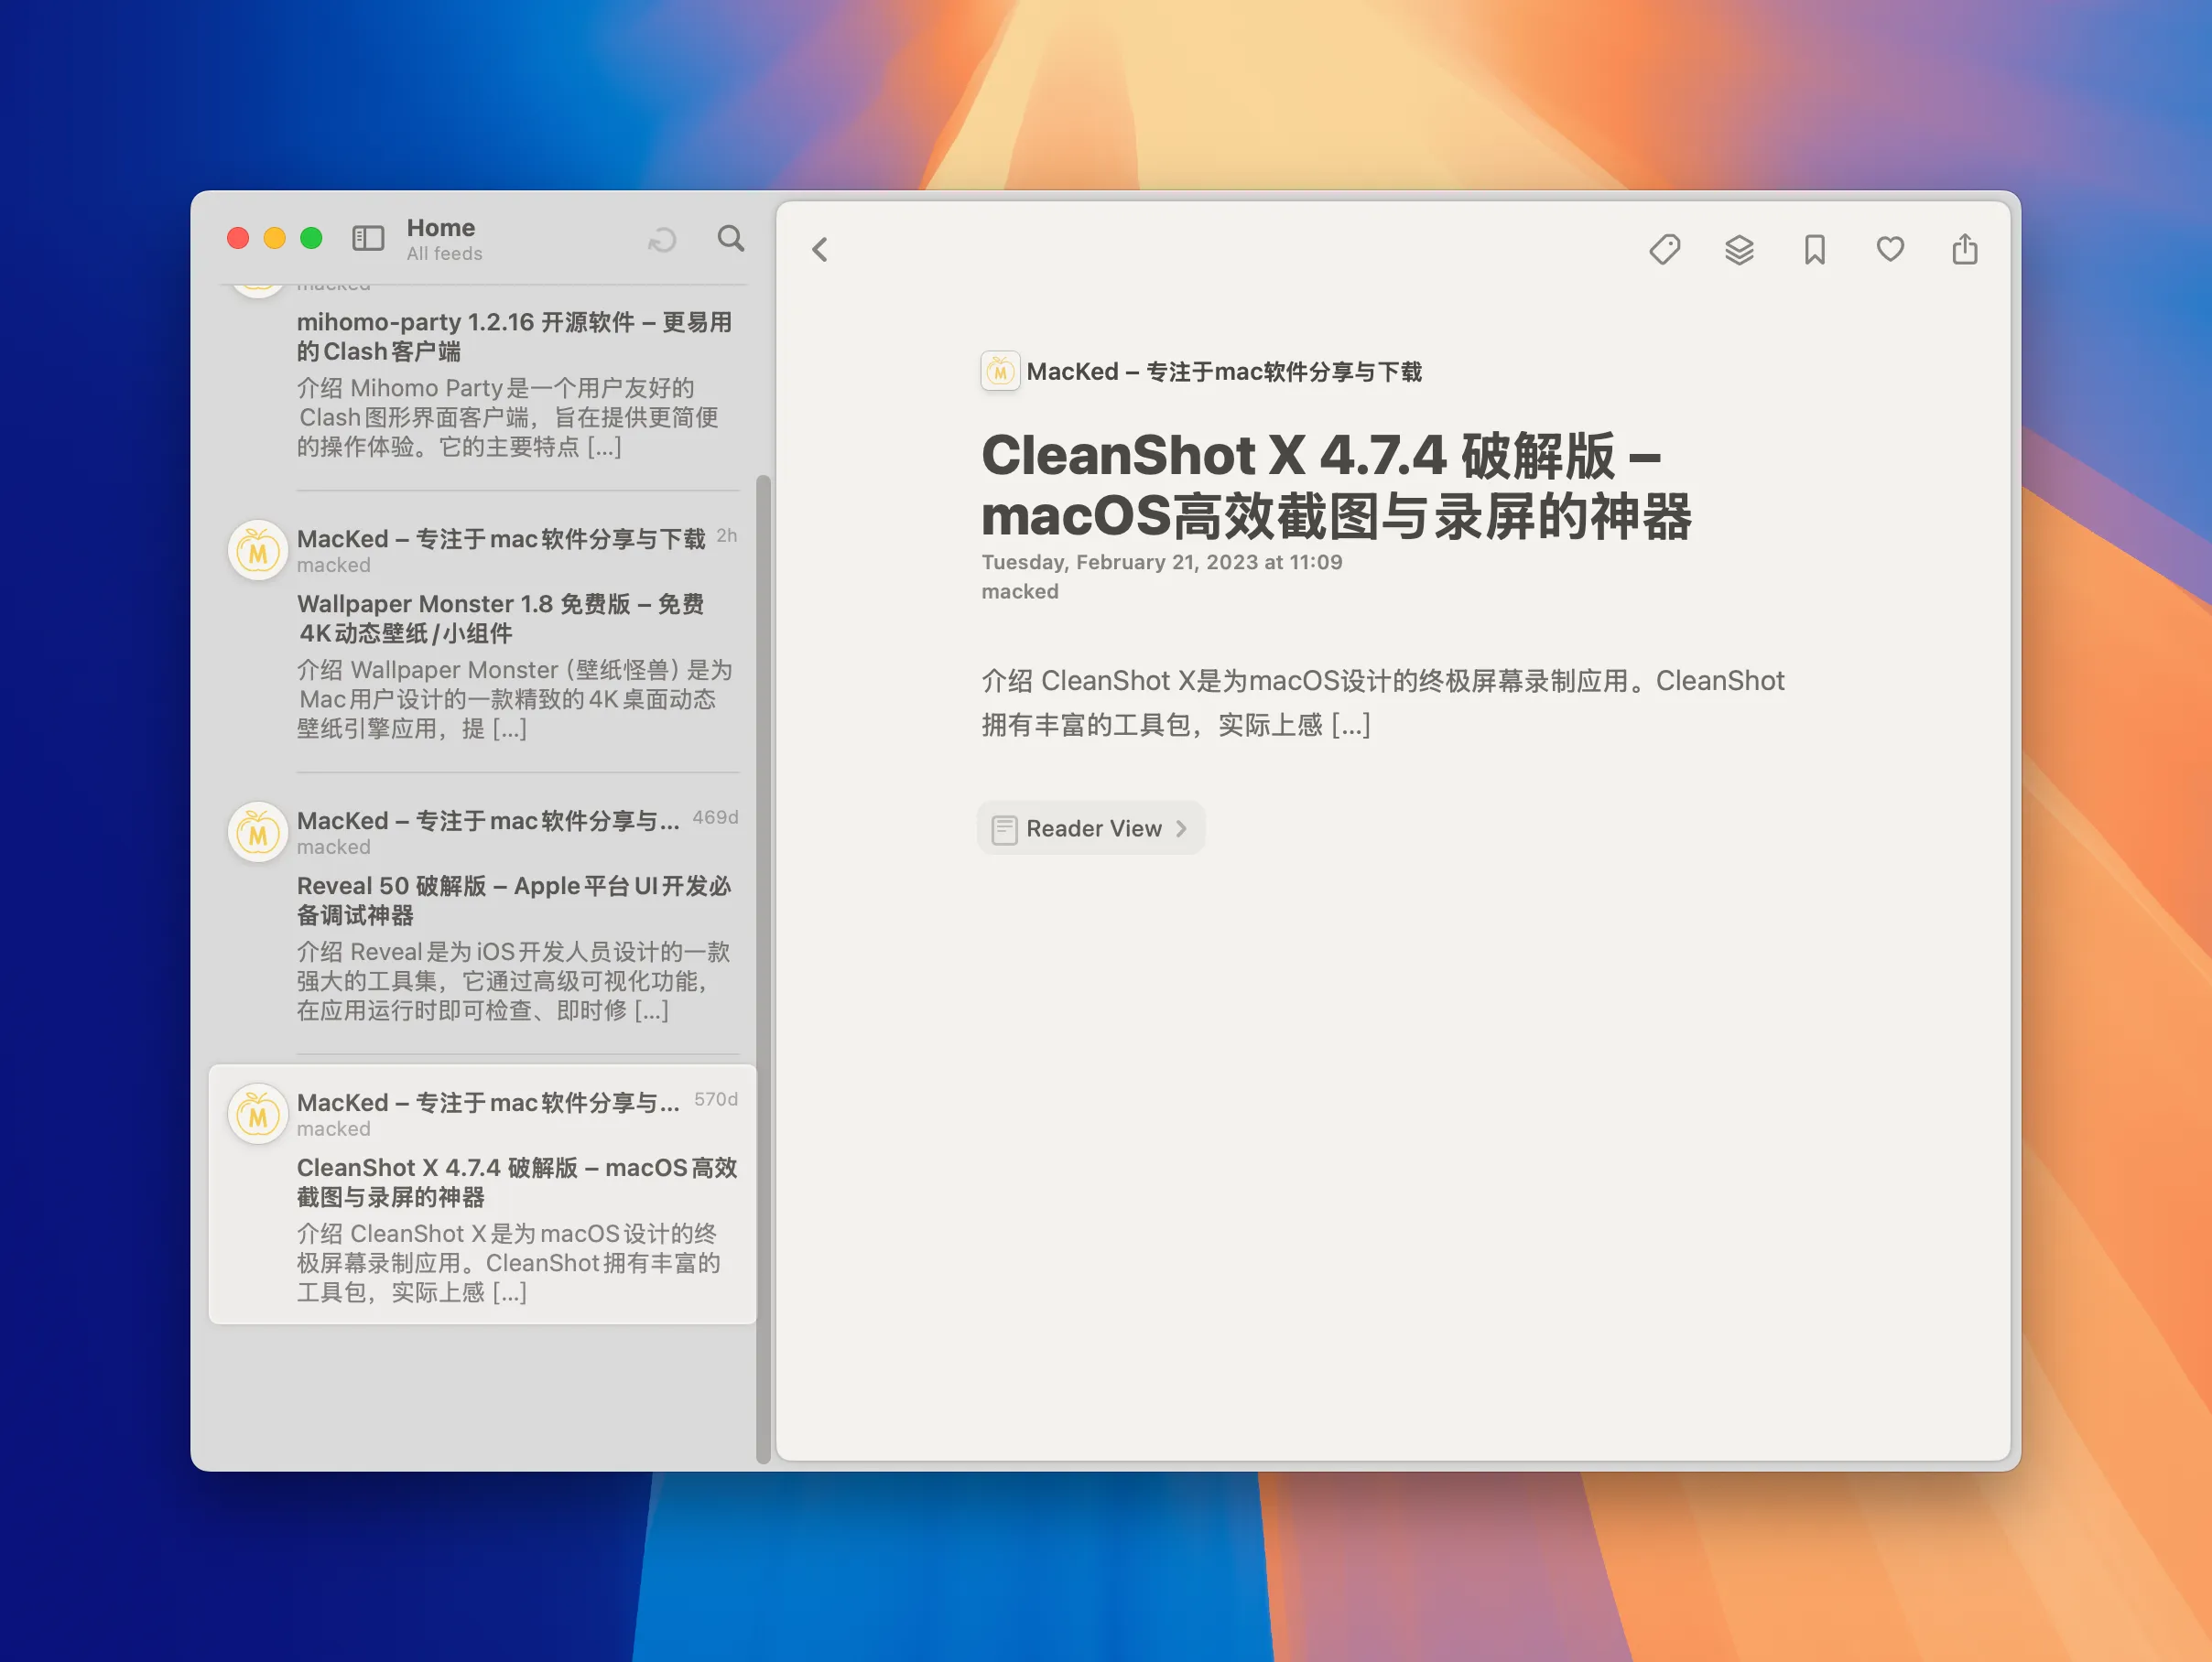This screenshot has width=2212, height=1662.
Task: Click the article date Tuesday, February 21, 2023
Action: tap(1162, 562)
